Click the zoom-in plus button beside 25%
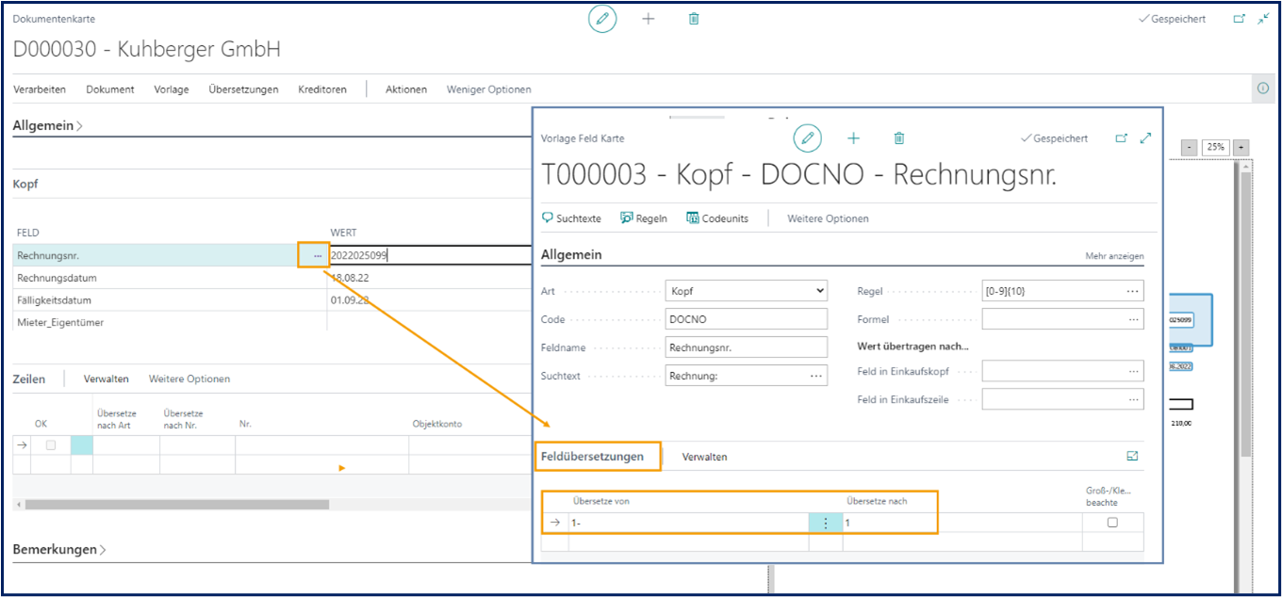The image size is (1282, 597). [x=1241, y=147]
